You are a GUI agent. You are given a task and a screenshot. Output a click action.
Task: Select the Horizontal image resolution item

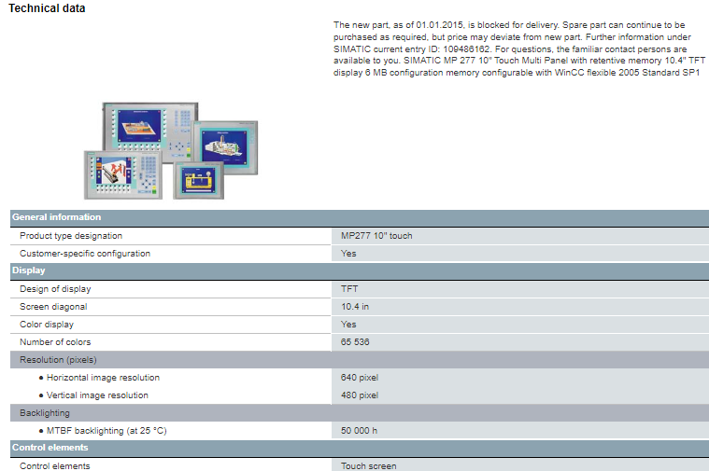pos(103,378)
